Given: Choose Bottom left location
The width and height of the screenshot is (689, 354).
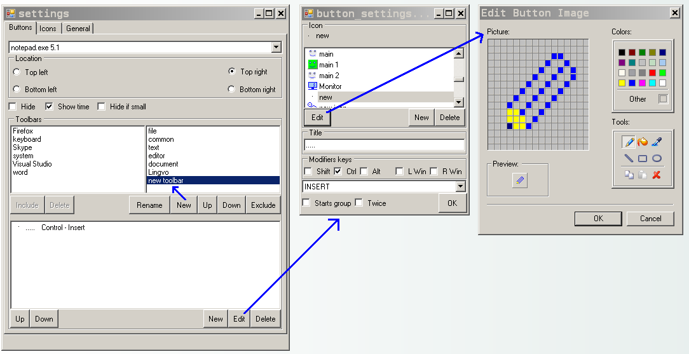Looking at the screenshot, I should tap(17, 89).
